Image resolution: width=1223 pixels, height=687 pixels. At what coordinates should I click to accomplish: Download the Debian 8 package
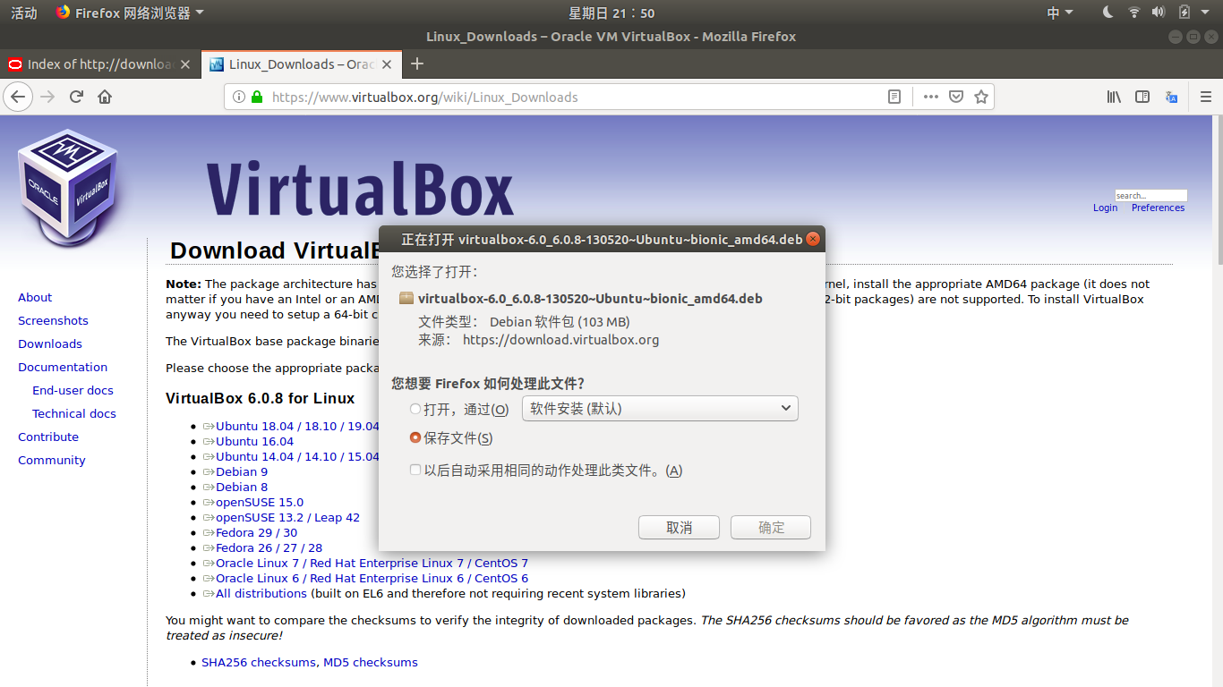coord(242,487)
